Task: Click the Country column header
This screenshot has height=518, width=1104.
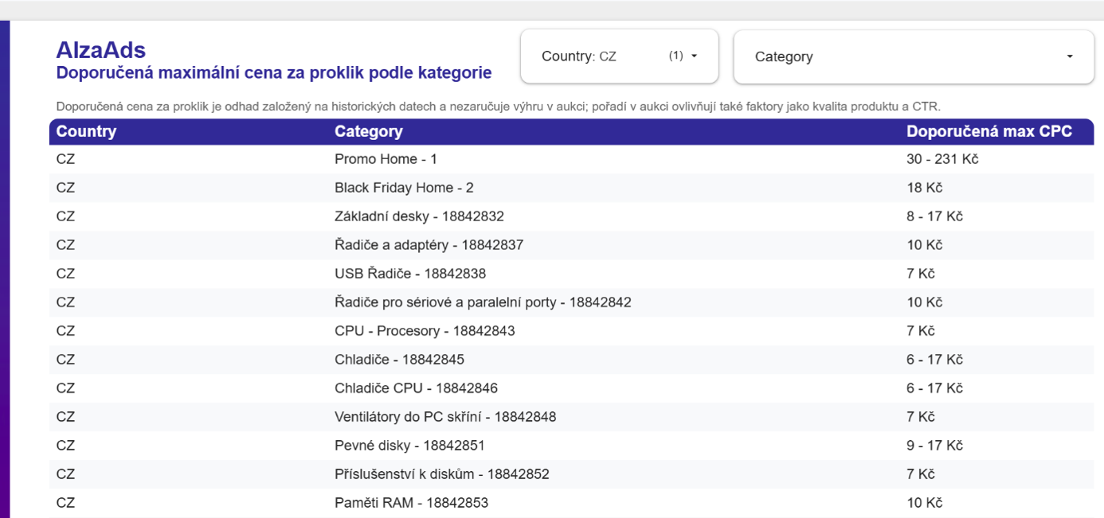Action: [x=86, y=131]
